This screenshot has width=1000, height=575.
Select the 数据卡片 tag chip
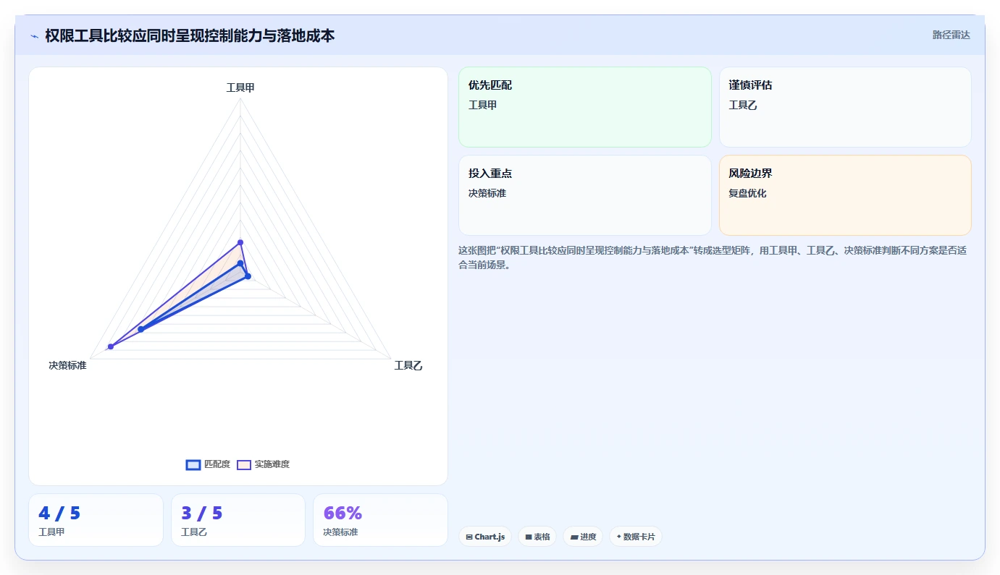click(x=636, y=537)
